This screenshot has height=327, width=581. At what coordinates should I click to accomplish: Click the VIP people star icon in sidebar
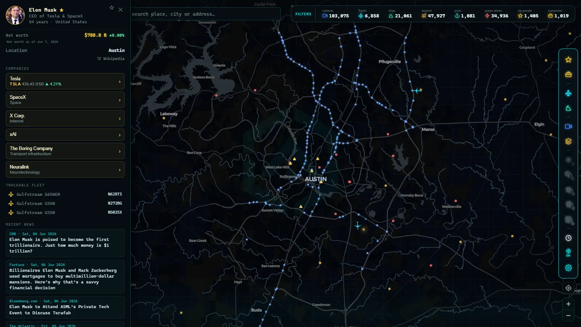(x=568, y=60)
